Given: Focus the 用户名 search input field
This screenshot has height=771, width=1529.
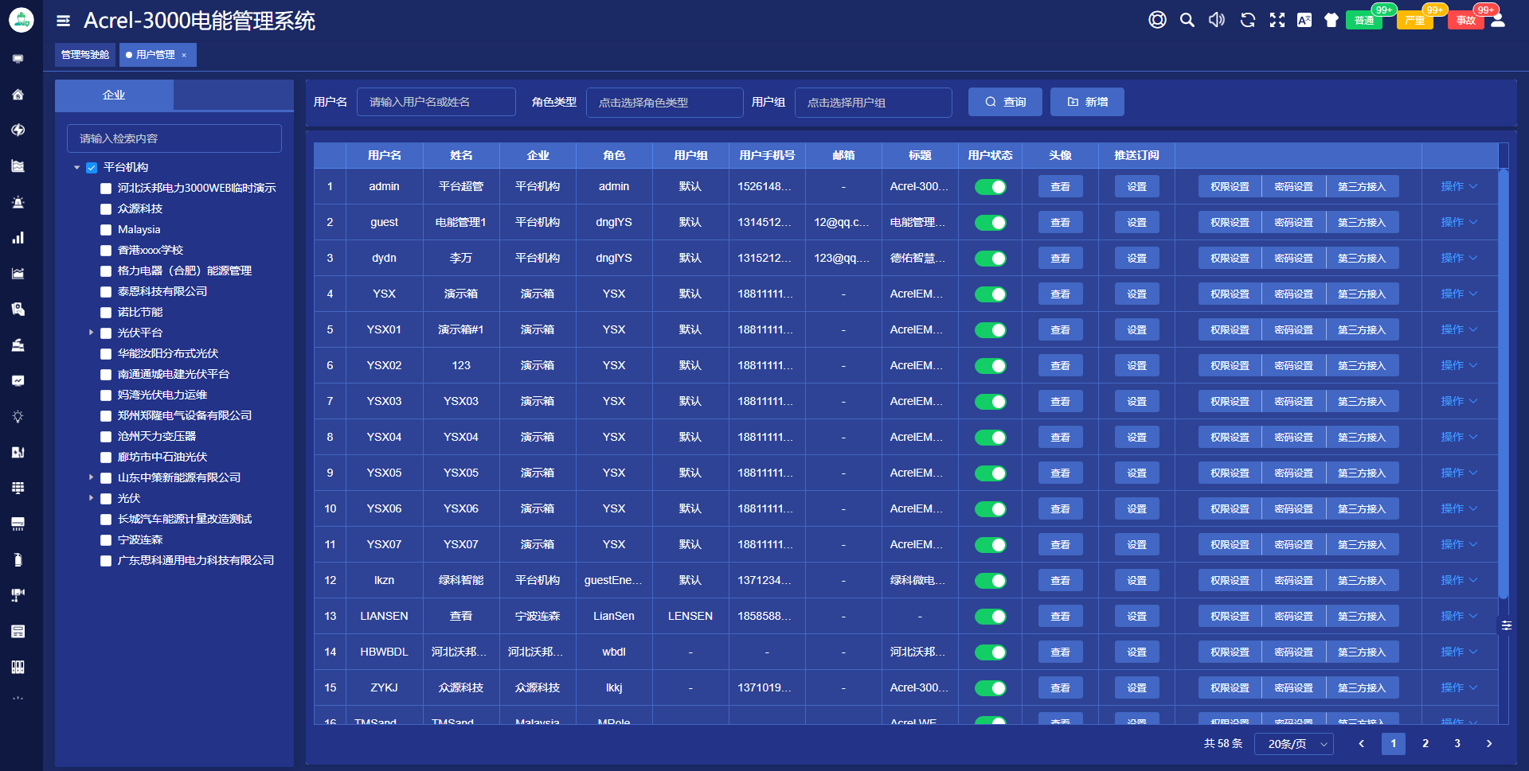Looking at the screenshot, I should pos(436,102).
